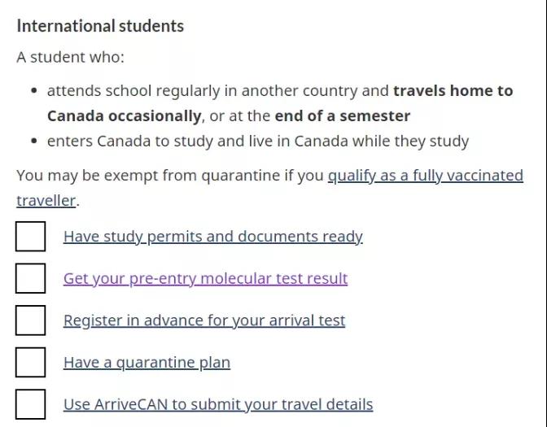Mark the quarantine plan checkbox
This screenshot has width=547, height=427.
(x=30, y=362)
